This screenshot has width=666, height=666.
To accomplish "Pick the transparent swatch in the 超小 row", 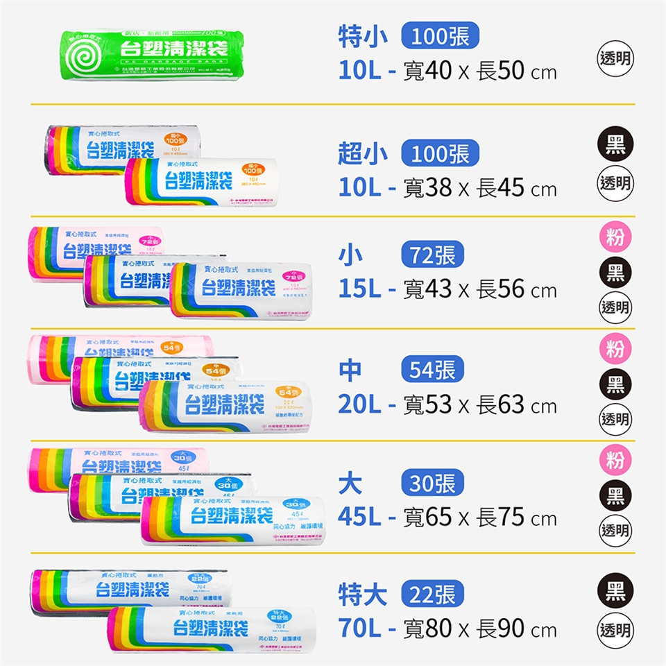I will tap(615, 183).
